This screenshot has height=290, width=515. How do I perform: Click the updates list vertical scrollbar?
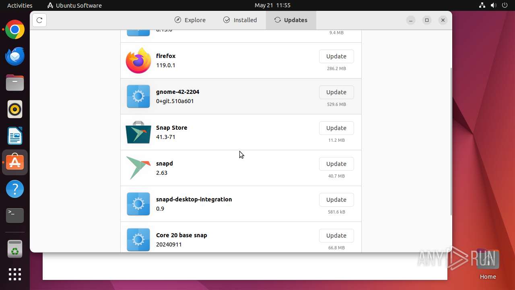pyautogui.click(x=451, y=141)
